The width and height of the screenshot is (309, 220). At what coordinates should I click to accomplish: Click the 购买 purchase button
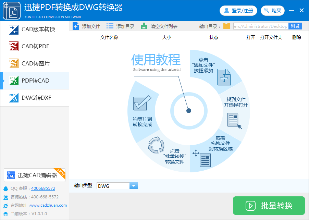click(x=273, y=11)
